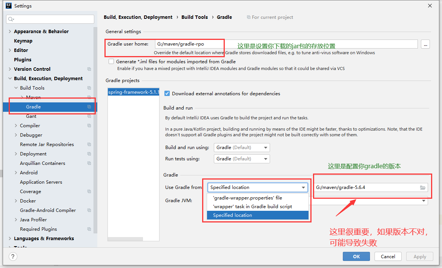Click the project-level icon beside Remote Jar Repositories

89,145
